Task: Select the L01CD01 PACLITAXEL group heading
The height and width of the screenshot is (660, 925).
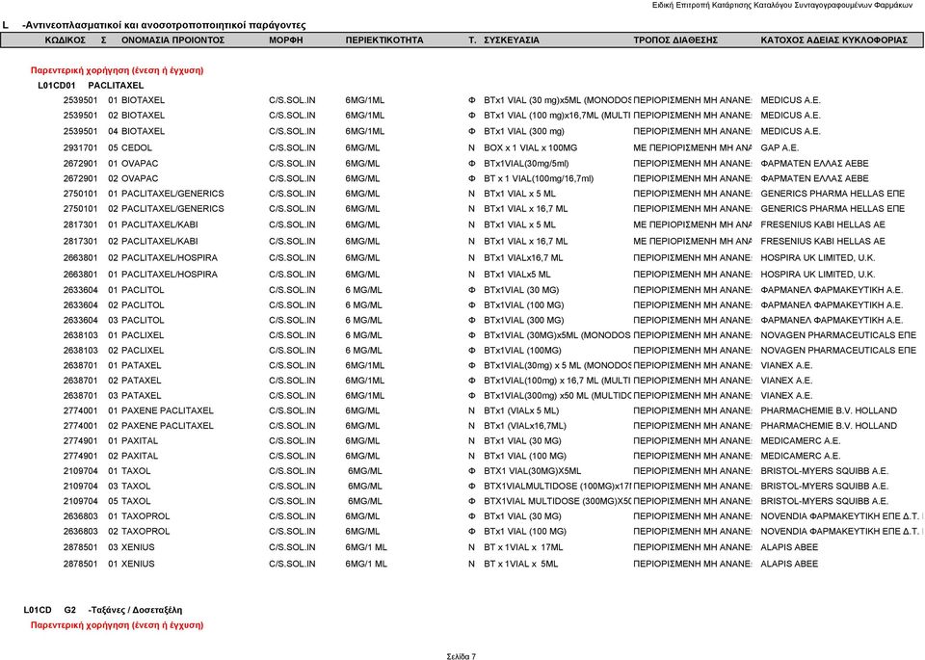Action: [91, 86]
